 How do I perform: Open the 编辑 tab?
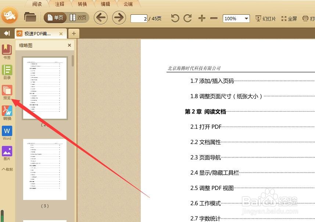tap(105, 4)
